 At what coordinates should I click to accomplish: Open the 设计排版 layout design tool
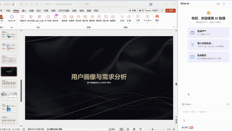[31, 18]
